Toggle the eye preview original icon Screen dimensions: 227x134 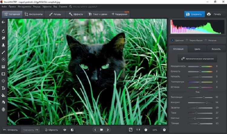65,130
